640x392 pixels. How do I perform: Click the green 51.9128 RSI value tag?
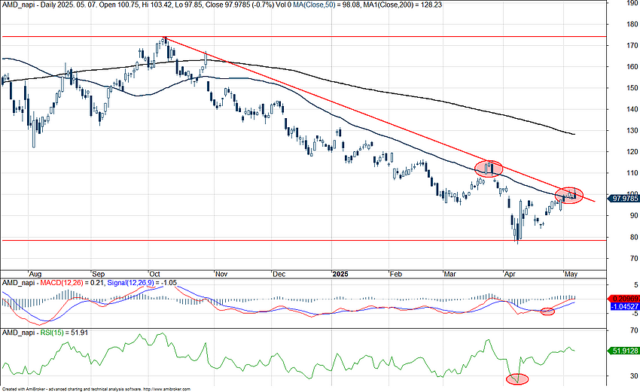(x=623, y=351)
